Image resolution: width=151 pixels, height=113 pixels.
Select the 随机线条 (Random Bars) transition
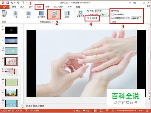pos(41,14)
